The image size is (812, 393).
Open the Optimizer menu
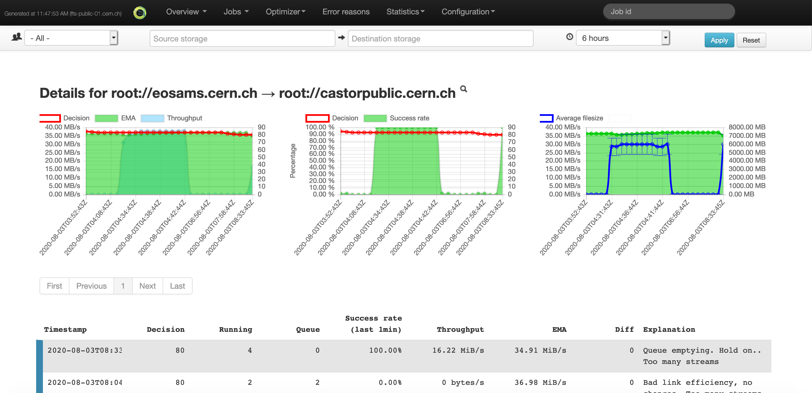tap(285, 12)
